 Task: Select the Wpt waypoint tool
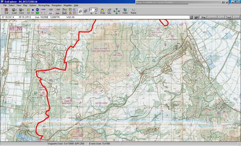28,11
